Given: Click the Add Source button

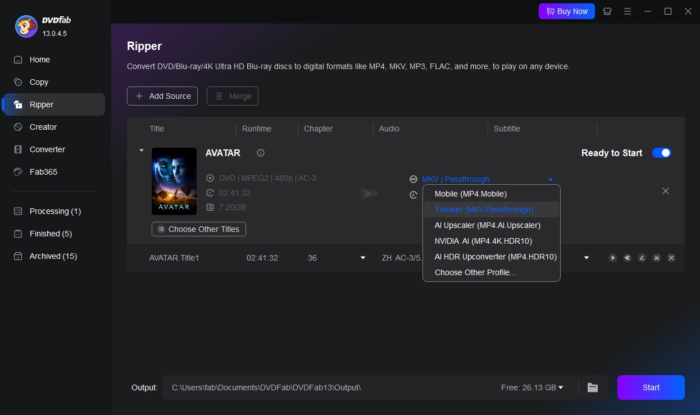Looking at the screenshot, I should [162, 96].
